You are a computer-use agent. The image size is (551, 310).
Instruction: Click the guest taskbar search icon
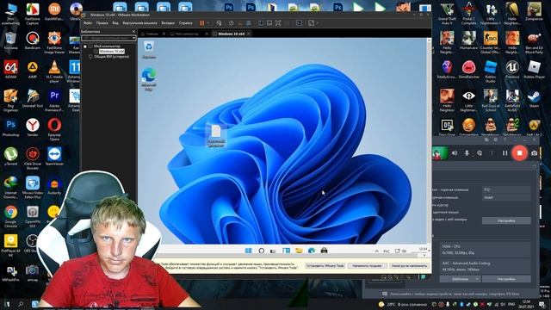261,251
